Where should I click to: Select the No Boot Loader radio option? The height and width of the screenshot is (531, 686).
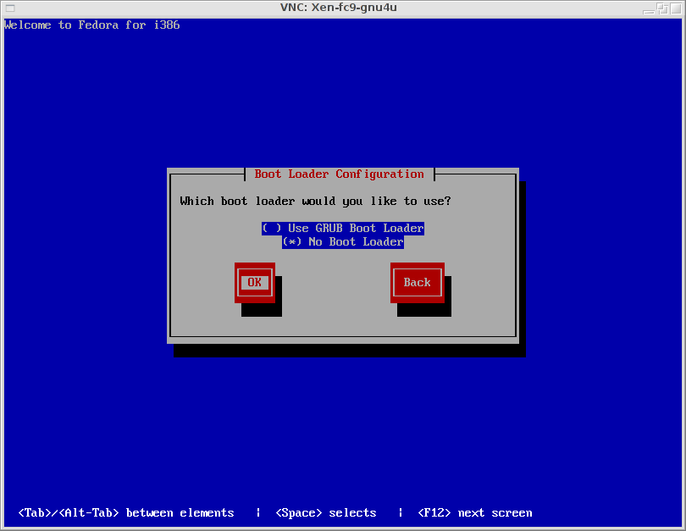click(x=342, y=242)
